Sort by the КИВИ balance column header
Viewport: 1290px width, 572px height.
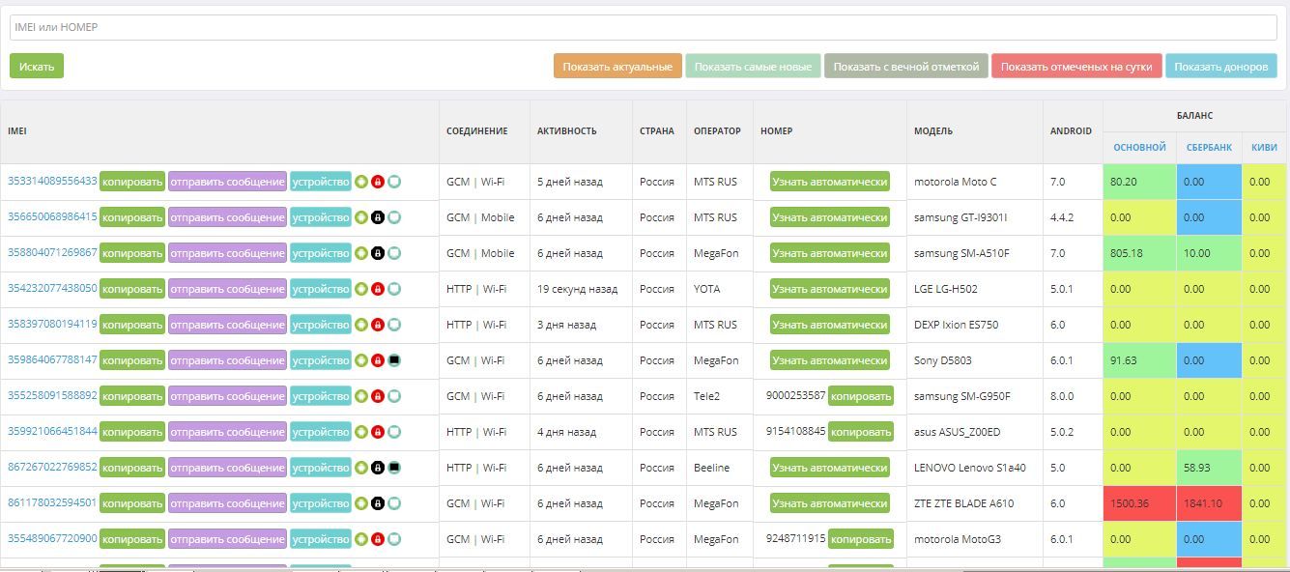pyautogui.click(x=1264, y=148)
